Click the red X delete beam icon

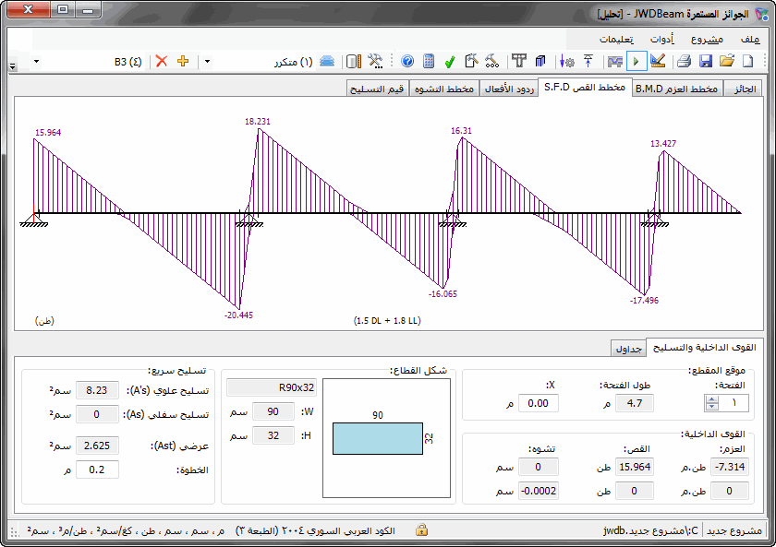[162, 61]
